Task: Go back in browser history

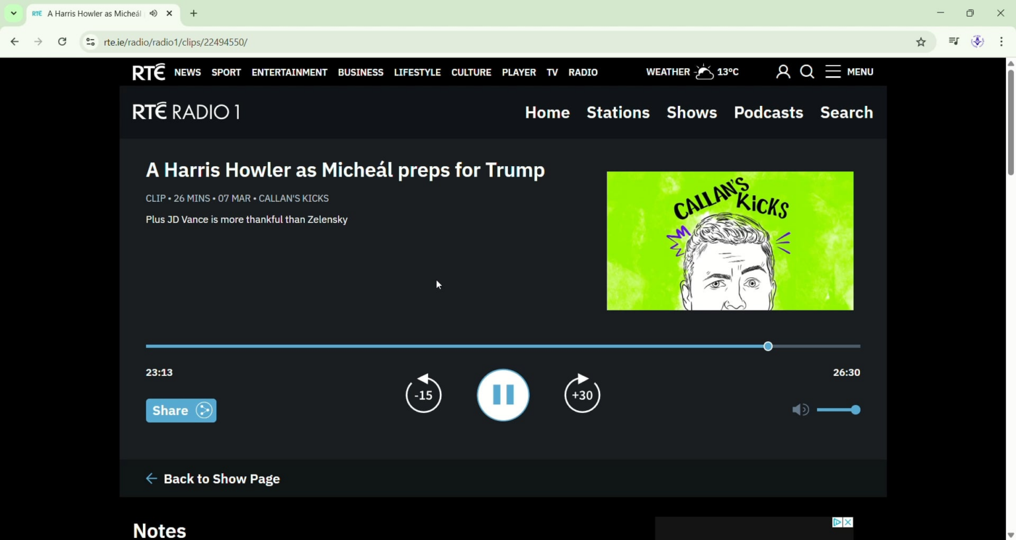Action: coord(15,42)
